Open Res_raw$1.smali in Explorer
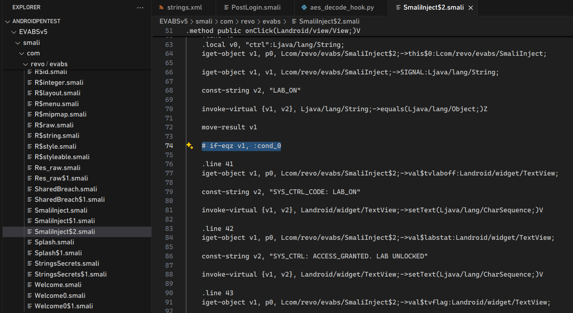The width and height of the screenshot is (573, 313). [61, 178]
